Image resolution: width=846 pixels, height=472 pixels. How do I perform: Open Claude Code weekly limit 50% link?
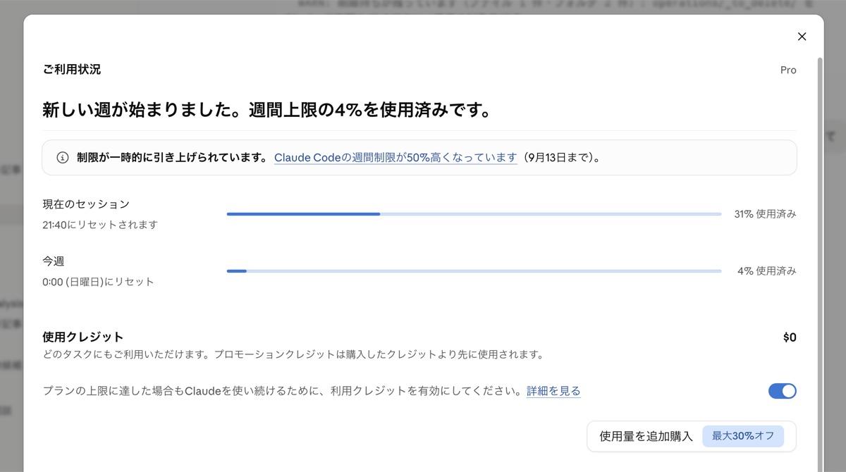pyautogui.click(x=396, y=158)
